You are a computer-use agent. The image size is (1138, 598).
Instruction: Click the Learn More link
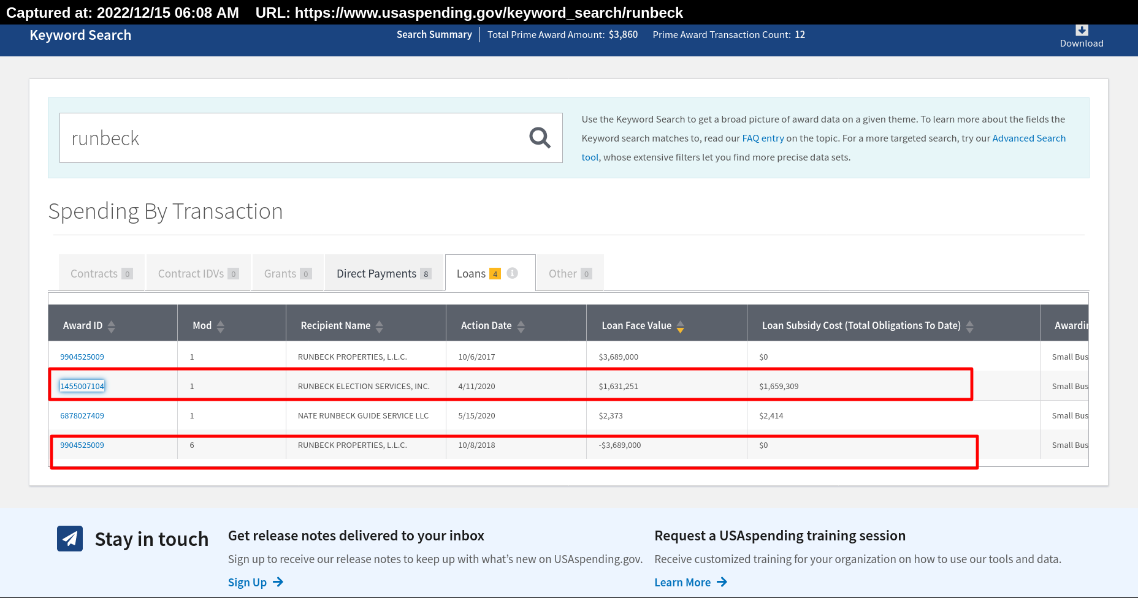click(682, 582)
